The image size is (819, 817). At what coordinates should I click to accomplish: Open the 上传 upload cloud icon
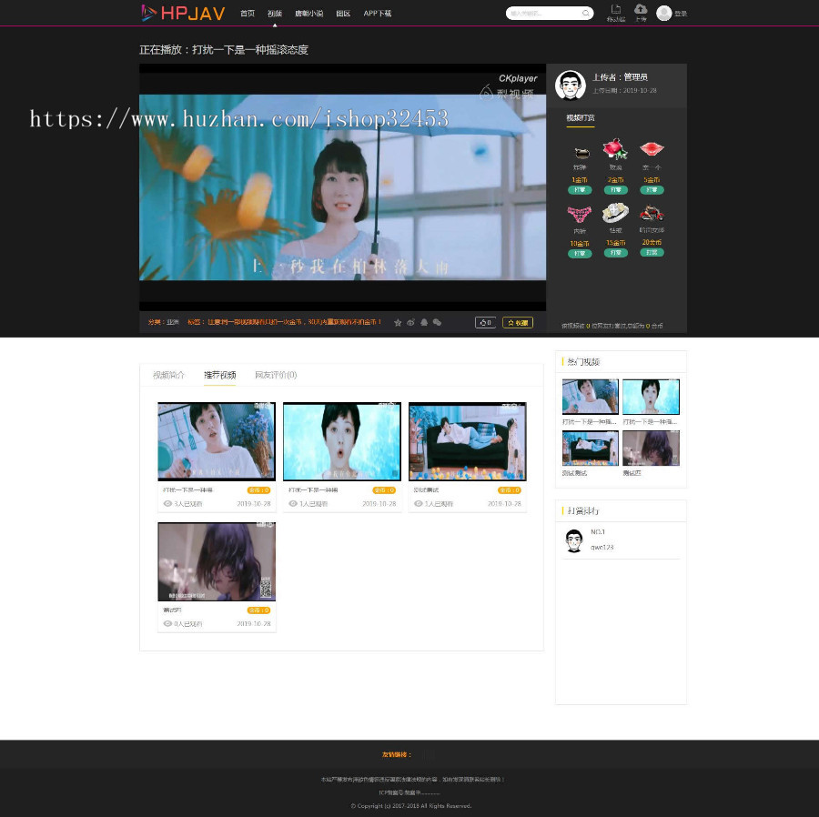[641, 9]
